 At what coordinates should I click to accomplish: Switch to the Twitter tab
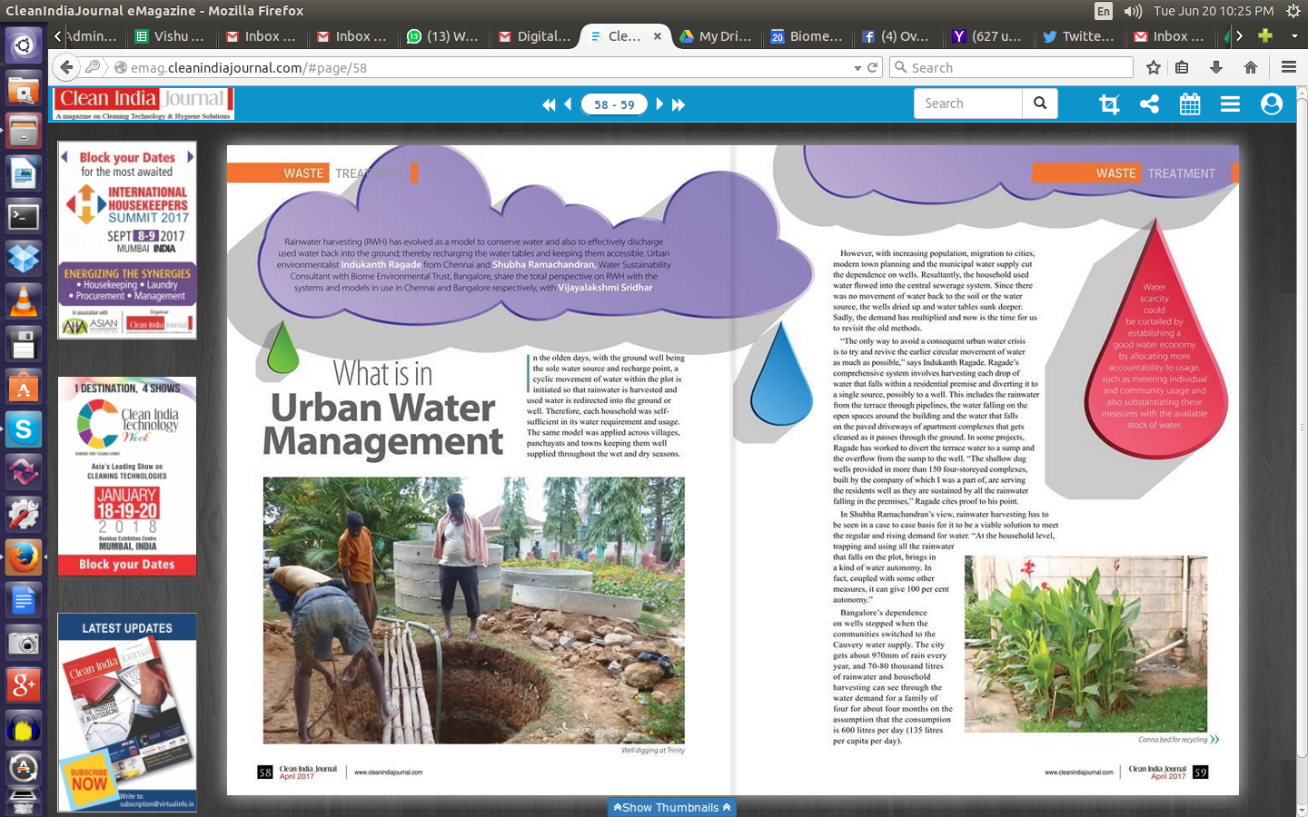[1079, 36]
